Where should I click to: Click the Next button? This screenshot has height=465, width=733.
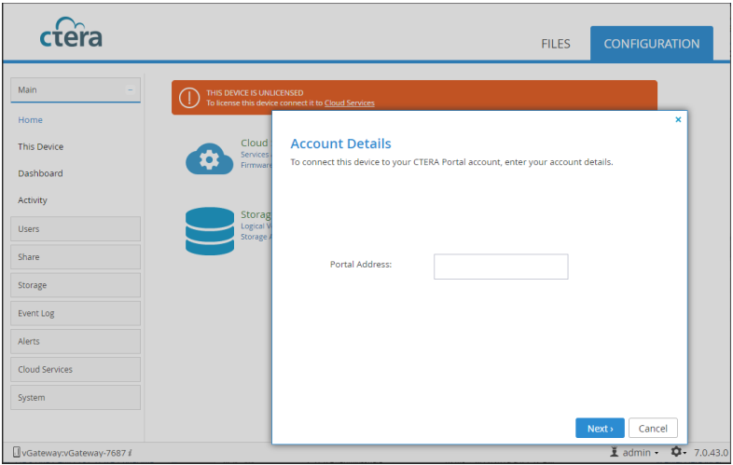[600, 428]
